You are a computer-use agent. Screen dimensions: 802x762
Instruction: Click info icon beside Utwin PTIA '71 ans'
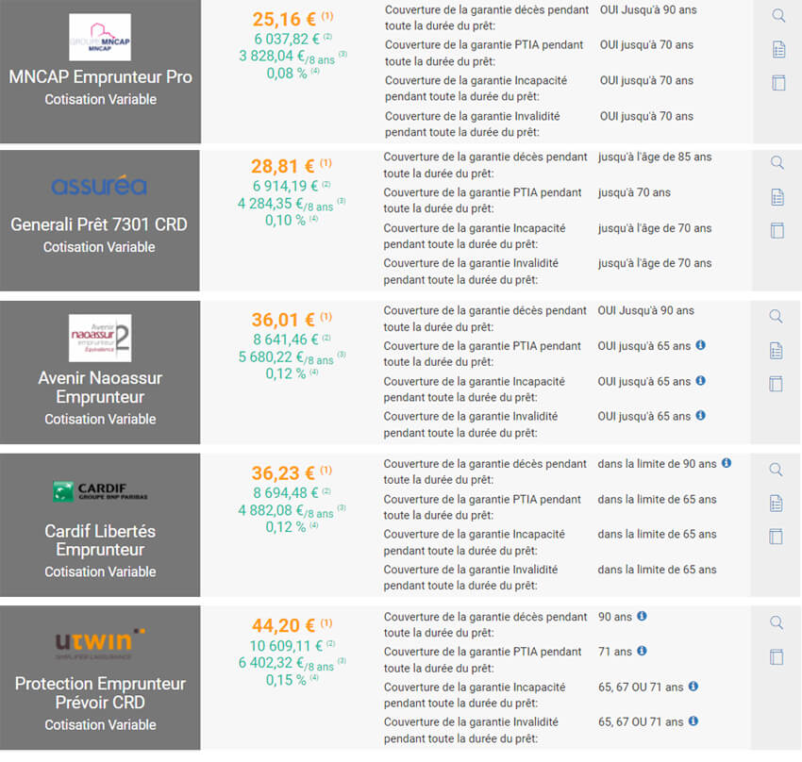tap(643, 651)
